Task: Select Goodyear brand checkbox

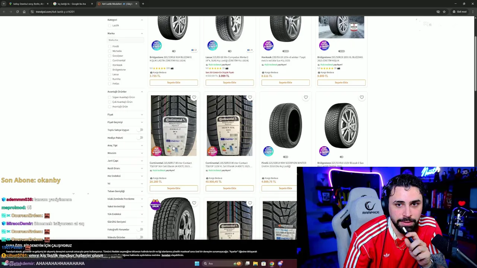Action: (109, 56)
